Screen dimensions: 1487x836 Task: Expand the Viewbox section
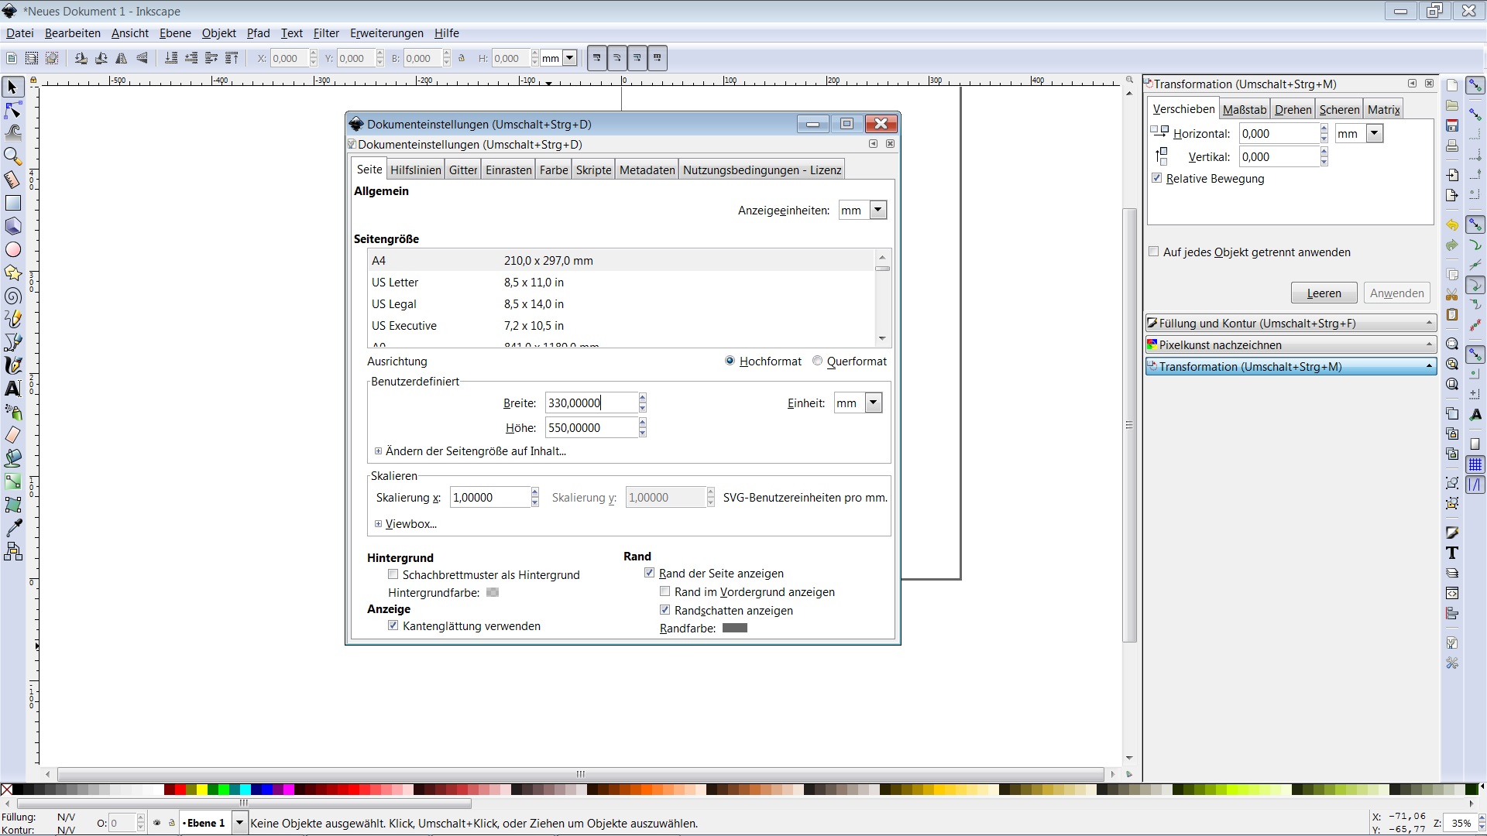[379, 524]
